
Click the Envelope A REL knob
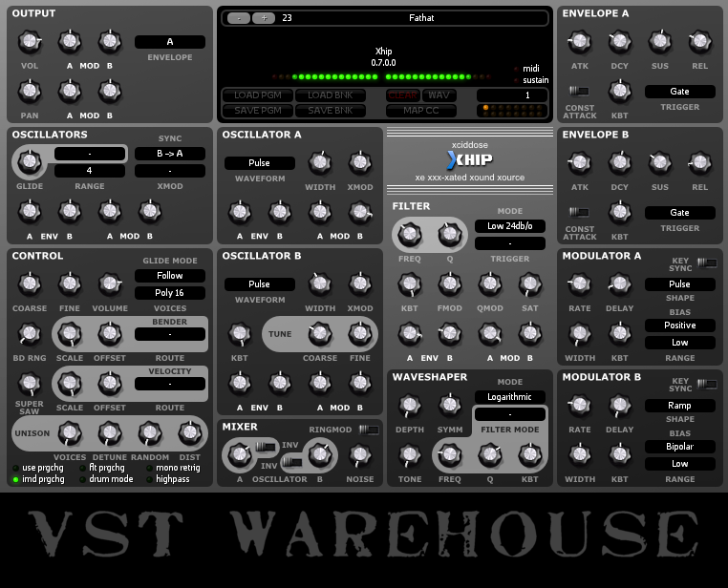699,42
